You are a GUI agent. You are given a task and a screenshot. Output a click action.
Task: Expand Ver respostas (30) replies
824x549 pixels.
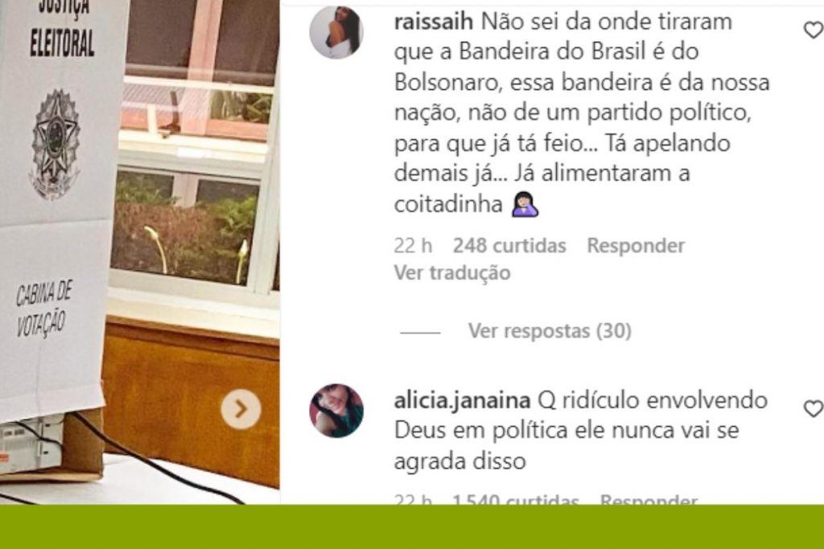(x=550, y=330)
